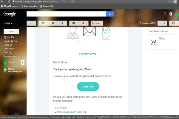Open the Administrator login bookmark
Screen dimensions: 179x119
coord(30,6)
